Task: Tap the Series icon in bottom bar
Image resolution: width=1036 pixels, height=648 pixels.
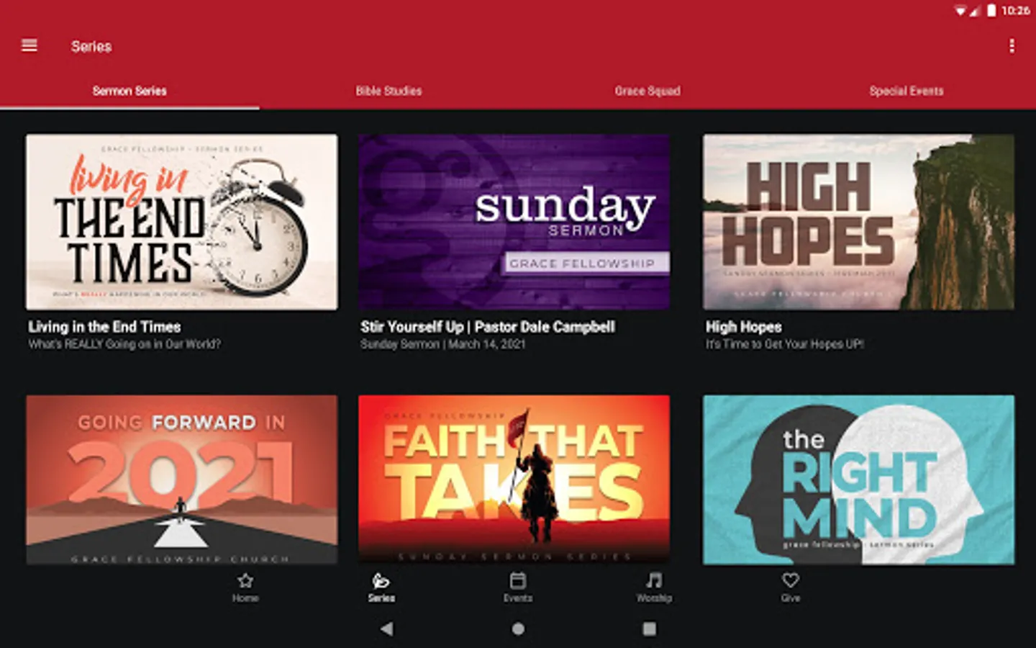Action: point(381,580)
